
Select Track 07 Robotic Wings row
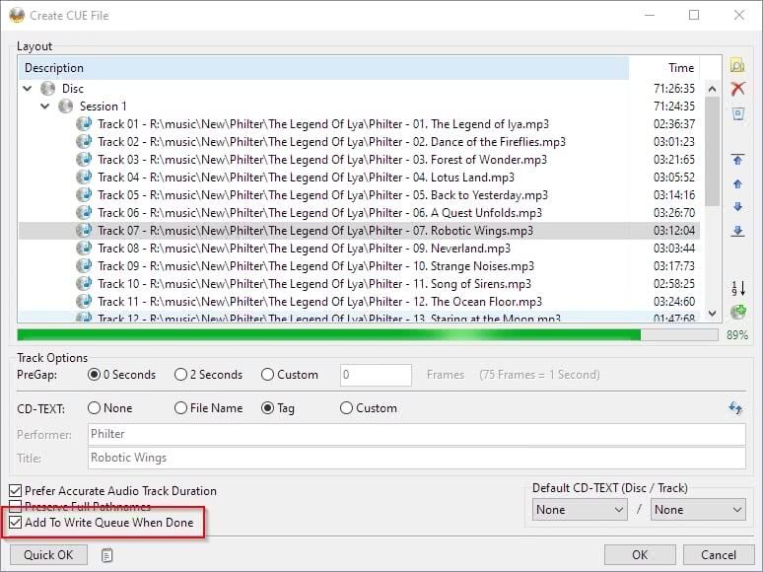pyautogui.click(x=359, y=231)
